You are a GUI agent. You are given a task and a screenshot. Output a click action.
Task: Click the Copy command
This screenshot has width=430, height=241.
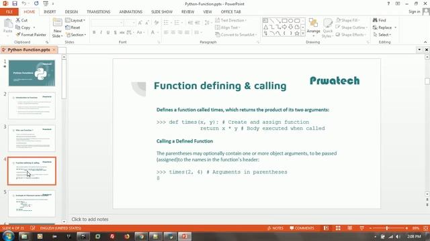coord(24,27)
